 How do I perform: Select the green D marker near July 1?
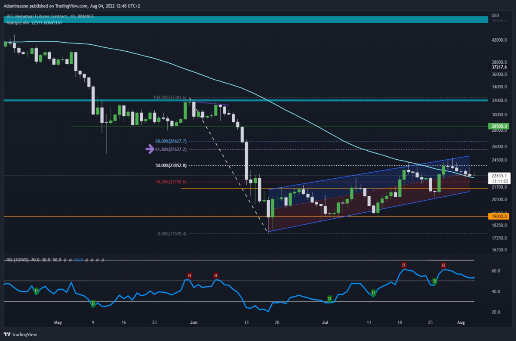click(x=330, y=298)
